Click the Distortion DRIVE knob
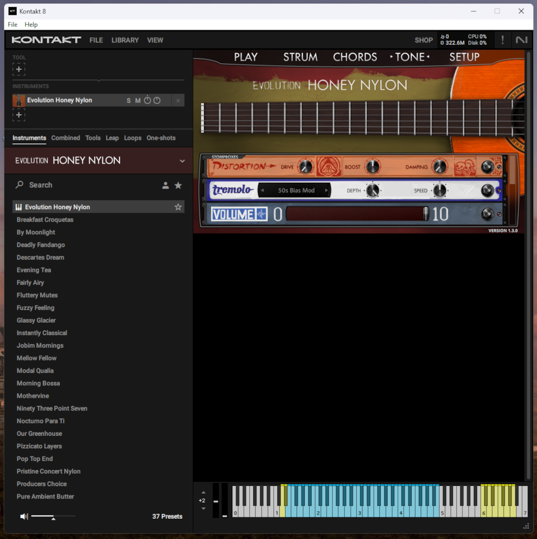The image size is (537, 539). click(x=306, y=167)
